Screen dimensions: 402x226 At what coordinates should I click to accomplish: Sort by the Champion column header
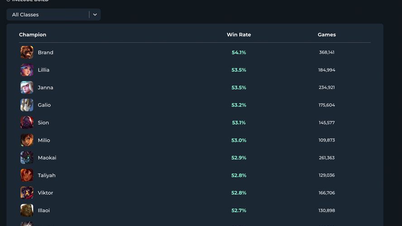click(x=33, y=35)
